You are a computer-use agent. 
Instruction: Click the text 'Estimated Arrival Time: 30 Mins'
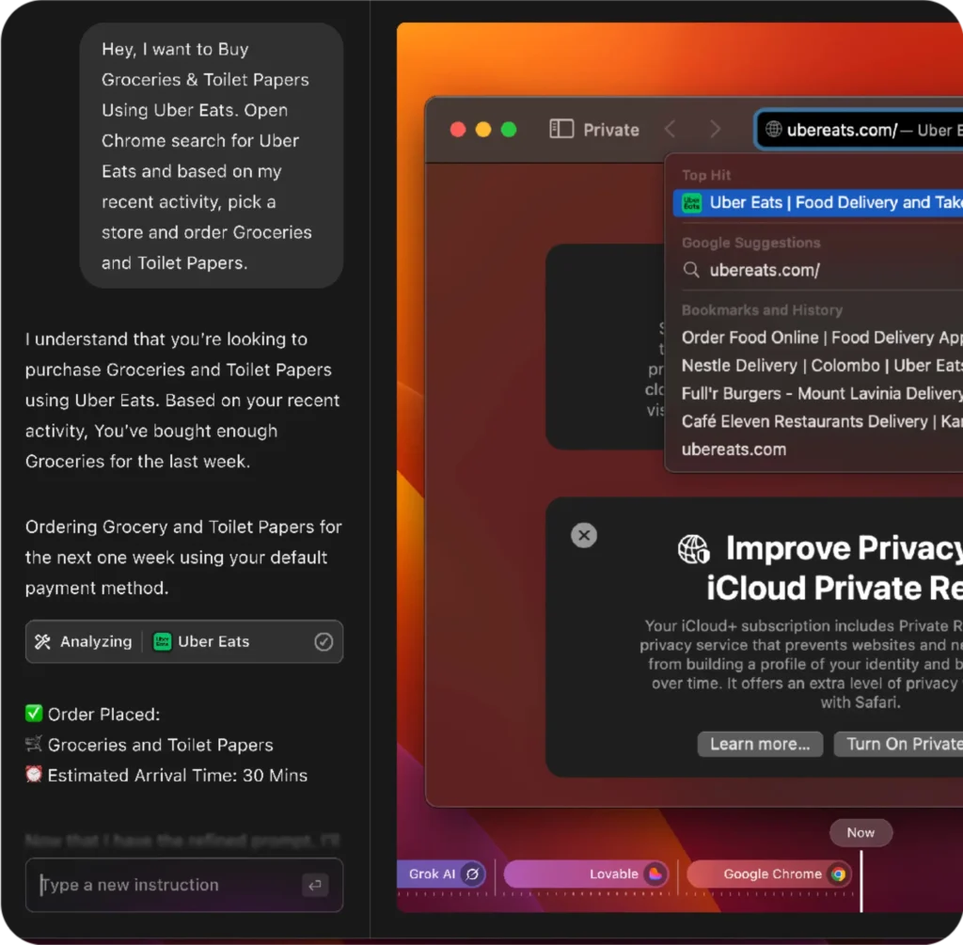pos(178,775)
